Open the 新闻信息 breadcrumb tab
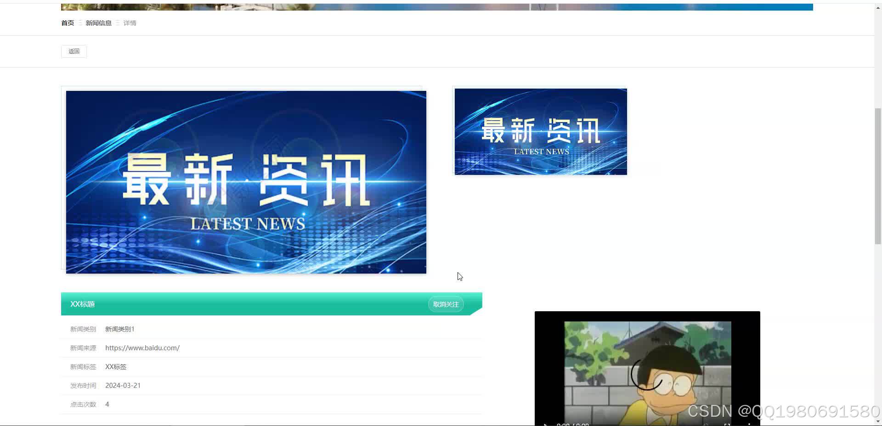The height and width of the screenshot is (426, 882). click(x=98, y=22)
